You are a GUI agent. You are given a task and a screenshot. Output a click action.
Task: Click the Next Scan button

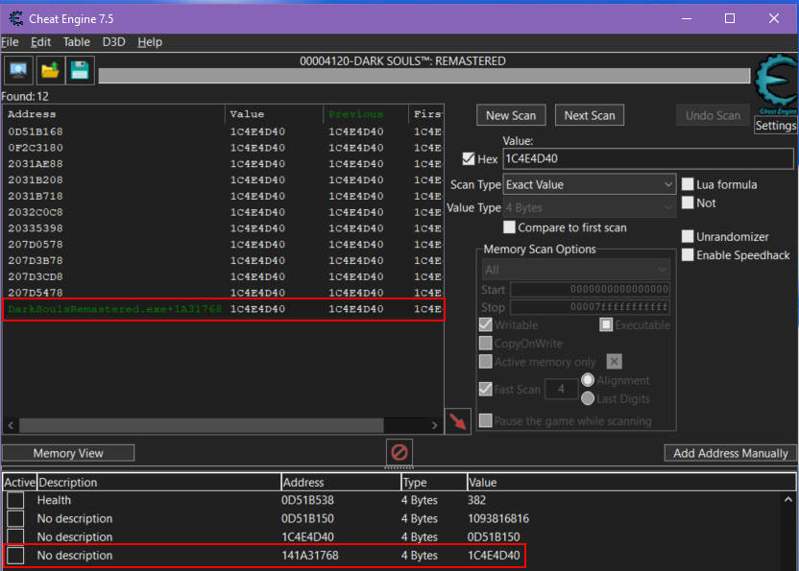pos(589,115)
